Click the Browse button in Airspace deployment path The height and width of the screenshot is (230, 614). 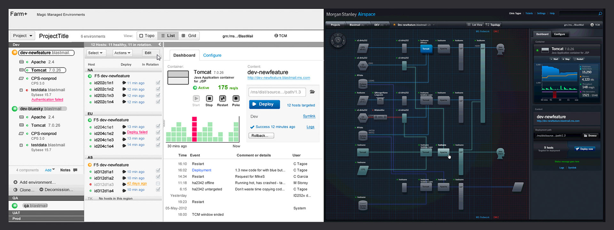(x=590, y=135)
